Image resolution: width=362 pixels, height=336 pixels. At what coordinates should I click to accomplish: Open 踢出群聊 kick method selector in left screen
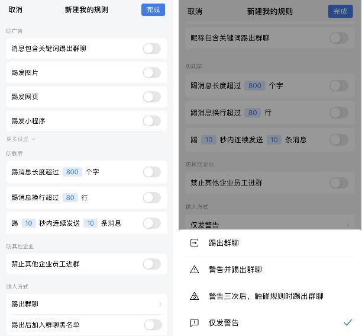click(x=86, y=304)
